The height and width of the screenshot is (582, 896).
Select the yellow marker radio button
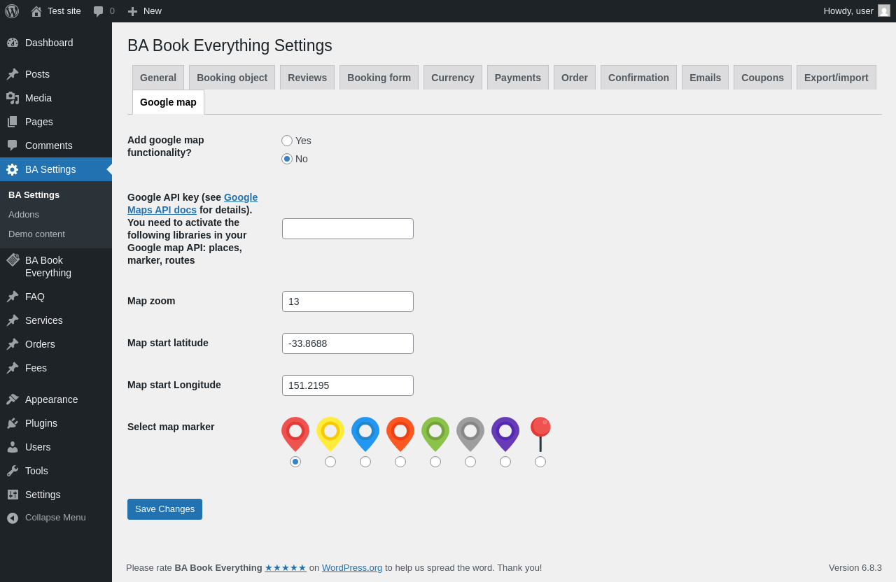click(330, 462)
